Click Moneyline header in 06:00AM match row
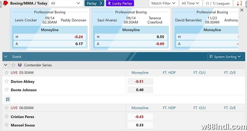 140,108
